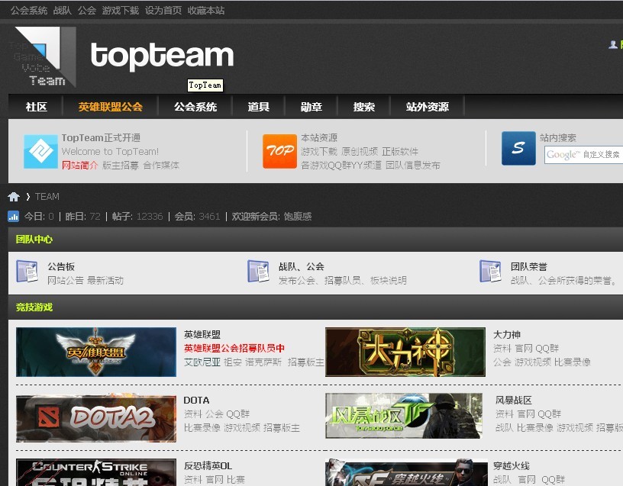Open new member 饱腹感 profile
623x486 pixels.
(298, 217)
